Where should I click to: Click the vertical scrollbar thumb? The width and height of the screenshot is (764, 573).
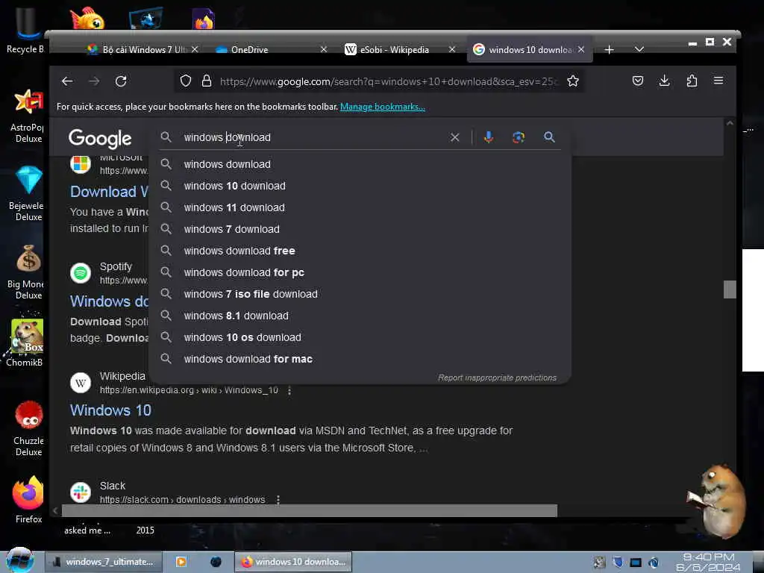730,289
